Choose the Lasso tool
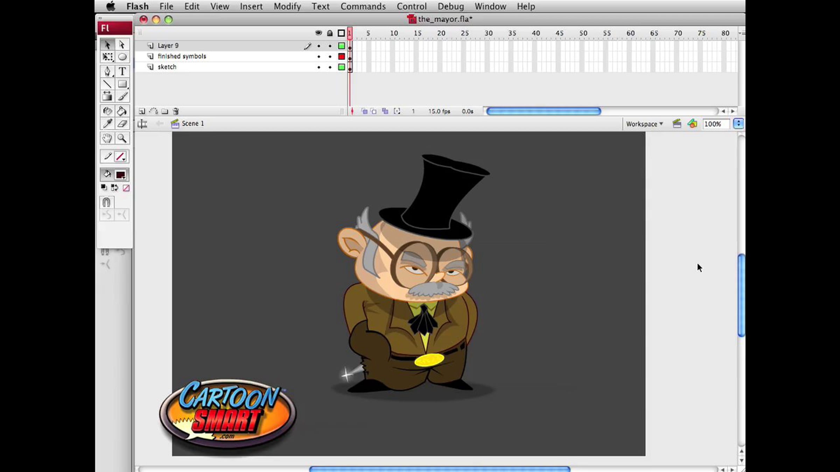The image size is (840, 472). coord(122,57)
